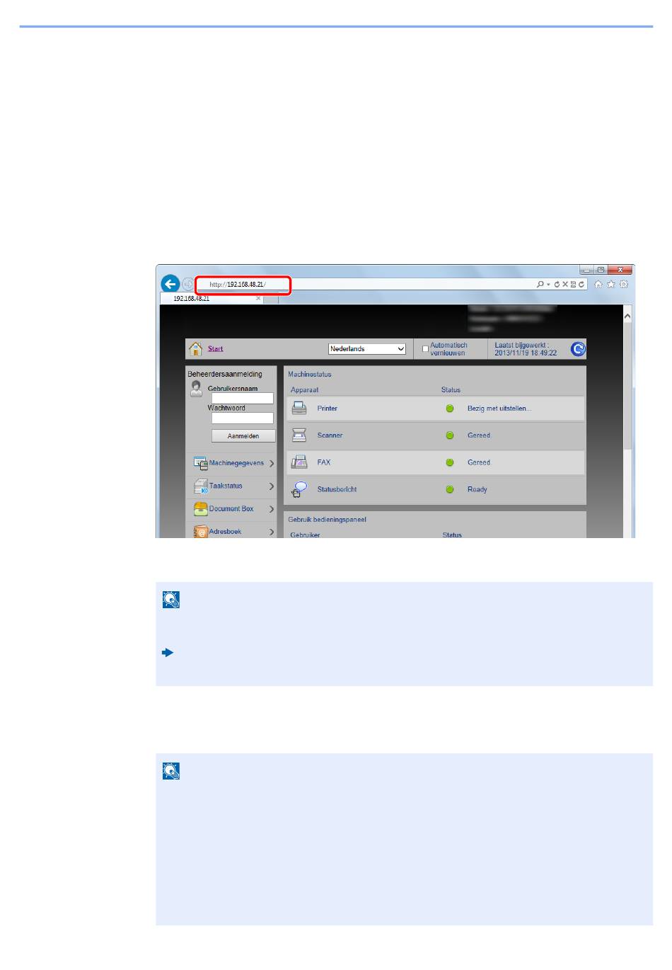Expand Document Box with its chevron arrow
The image size is (672, 970).
coord(272,509)
